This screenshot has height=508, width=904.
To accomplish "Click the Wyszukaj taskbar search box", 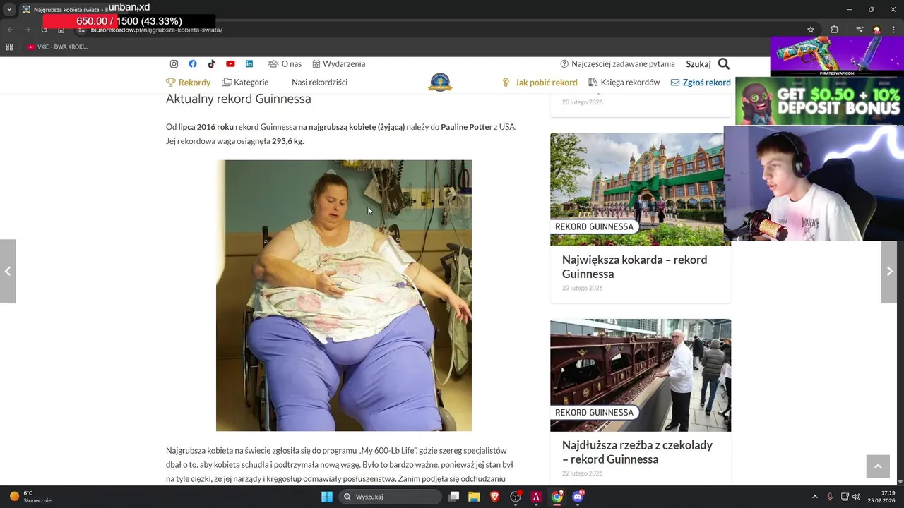I will [x=390, y=497].
